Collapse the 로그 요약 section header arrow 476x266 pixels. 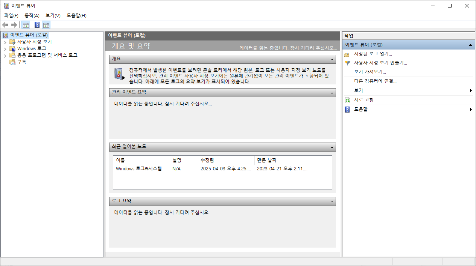(332, 201)
